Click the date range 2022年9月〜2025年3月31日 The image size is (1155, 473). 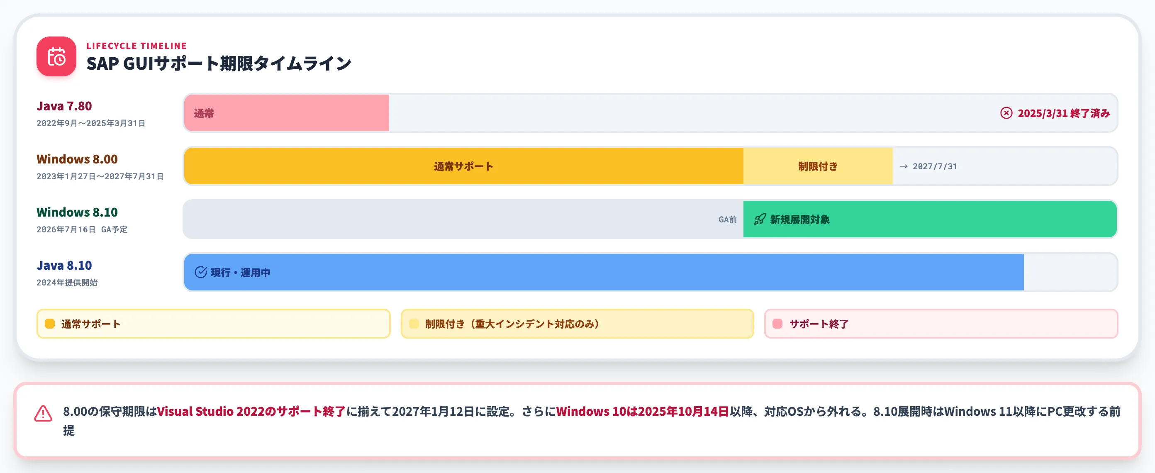[91, 123]
